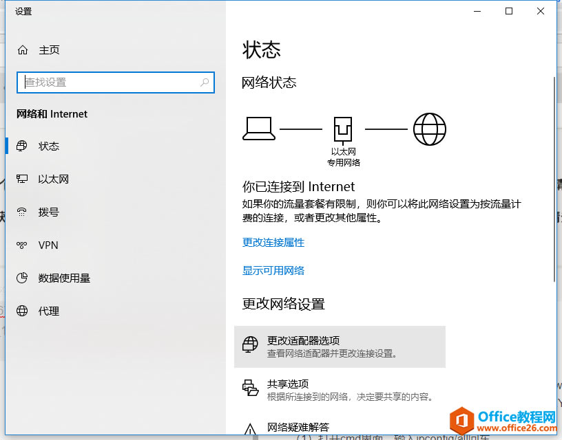Click the 状态 globe icon in sidebar
This screenshot has height=440, width=562.
tap(22, 146)
